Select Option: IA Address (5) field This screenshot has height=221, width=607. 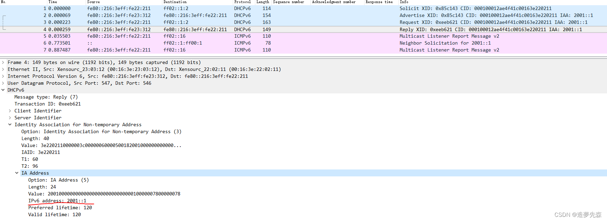coord(58,180)
